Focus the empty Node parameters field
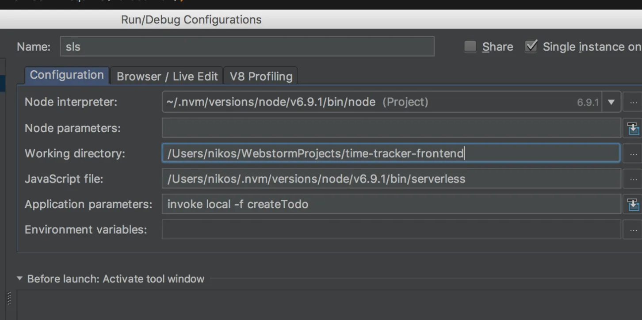 click(x=391, y=128)
